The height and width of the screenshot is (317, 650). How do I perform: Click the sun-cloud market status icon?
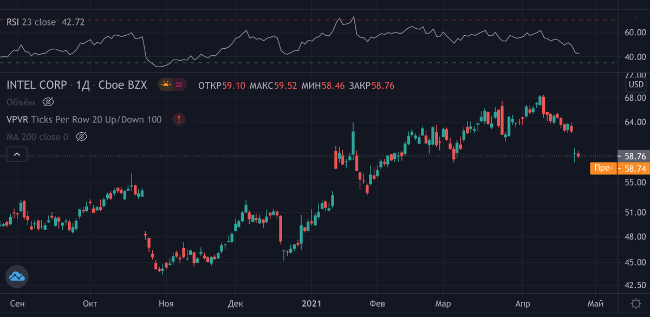tap(165, 85)
